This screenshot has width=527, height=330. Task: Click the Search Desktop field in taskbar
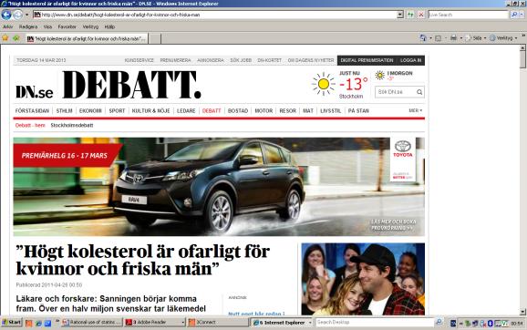(375, 323)
